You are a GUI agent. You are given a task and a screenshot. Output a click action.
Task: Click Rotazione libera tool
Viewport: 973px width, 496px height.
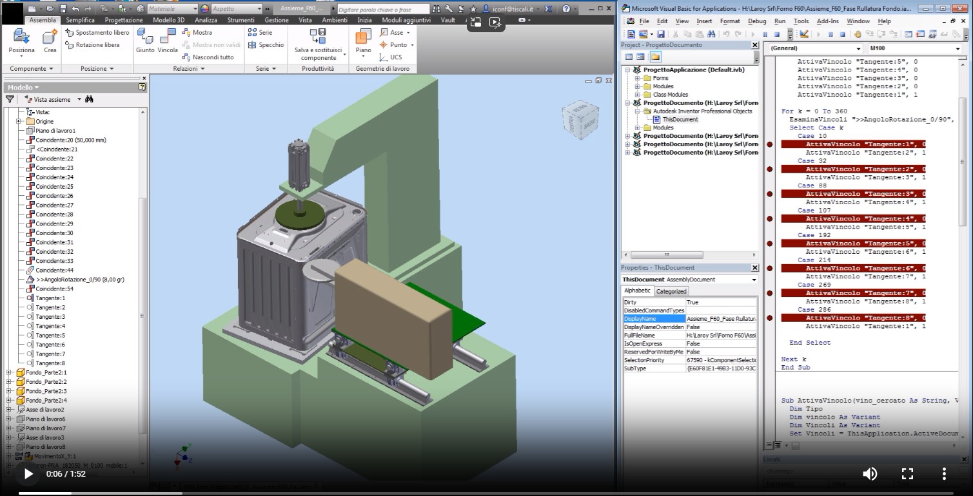92,45
